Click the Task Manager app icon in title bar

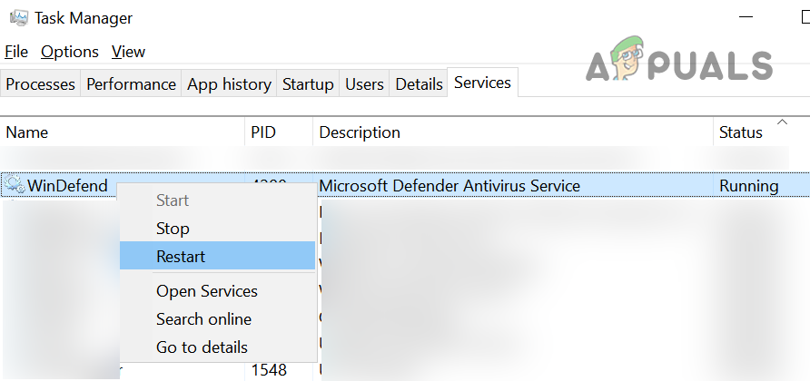click(x=17, y=17)
